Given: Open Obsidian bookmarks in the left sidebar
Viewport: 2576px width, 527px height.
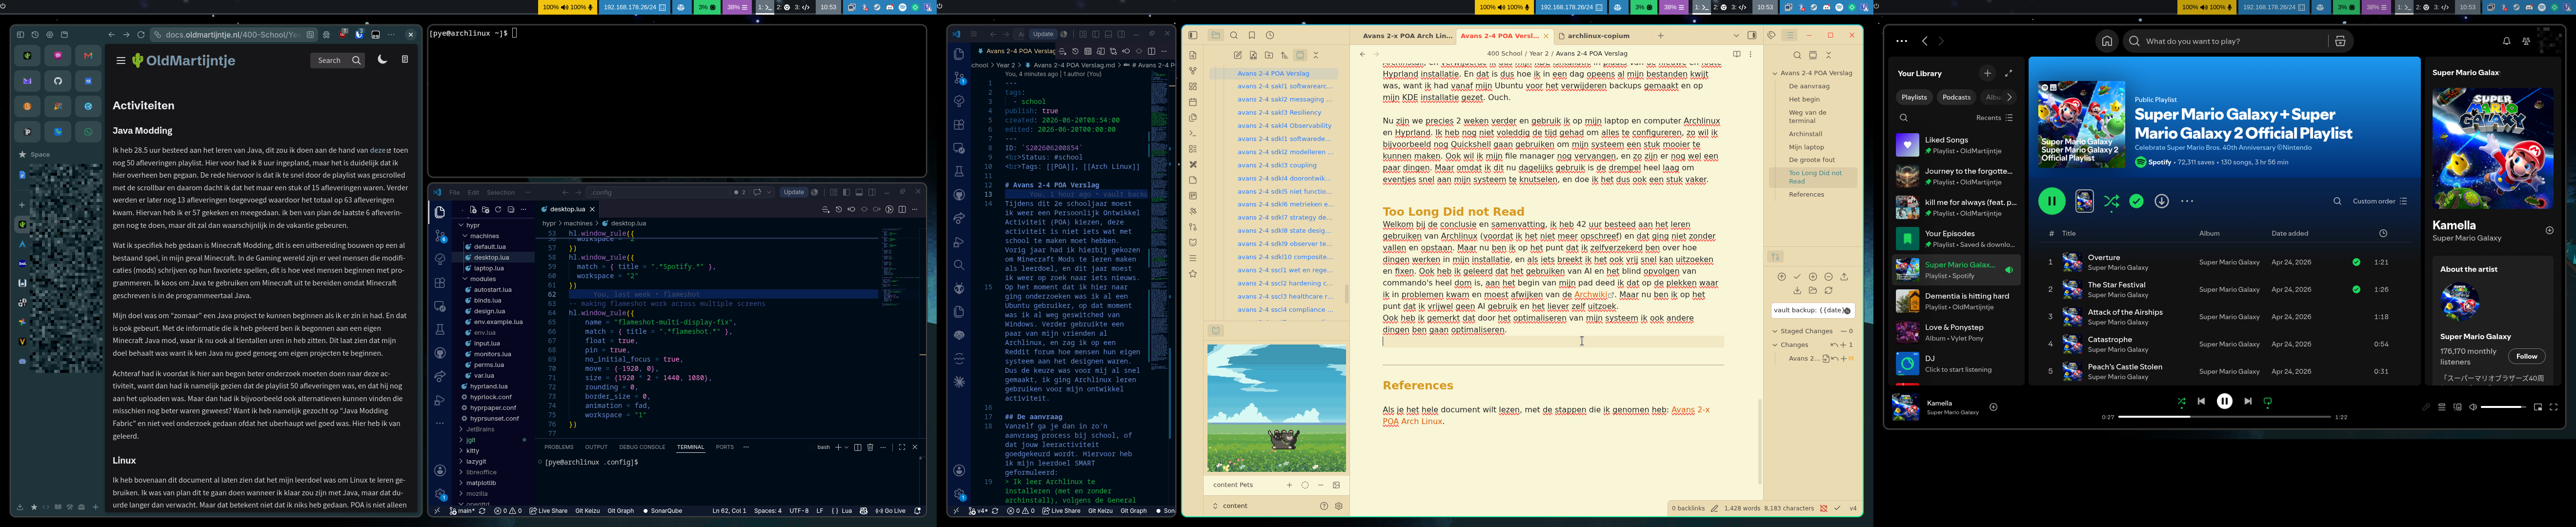Looking at the screenshot, I should point(1251,35).
